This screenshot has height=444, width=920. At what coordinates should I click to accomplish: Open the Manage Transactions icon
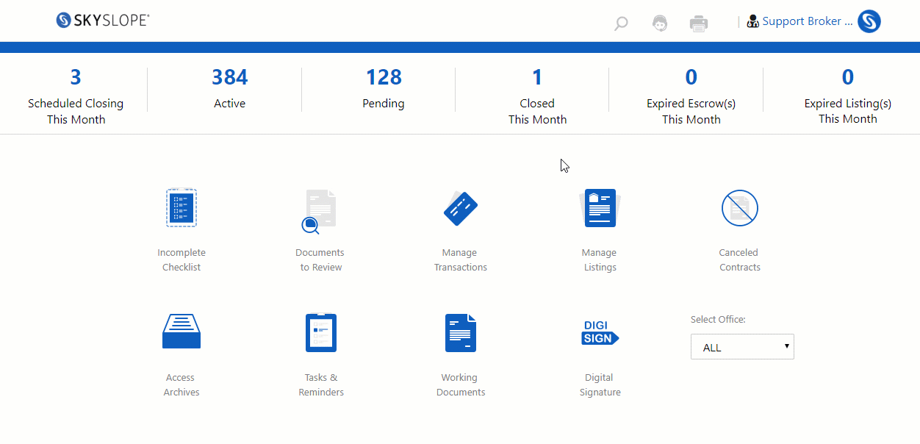(x=461, y=209)
